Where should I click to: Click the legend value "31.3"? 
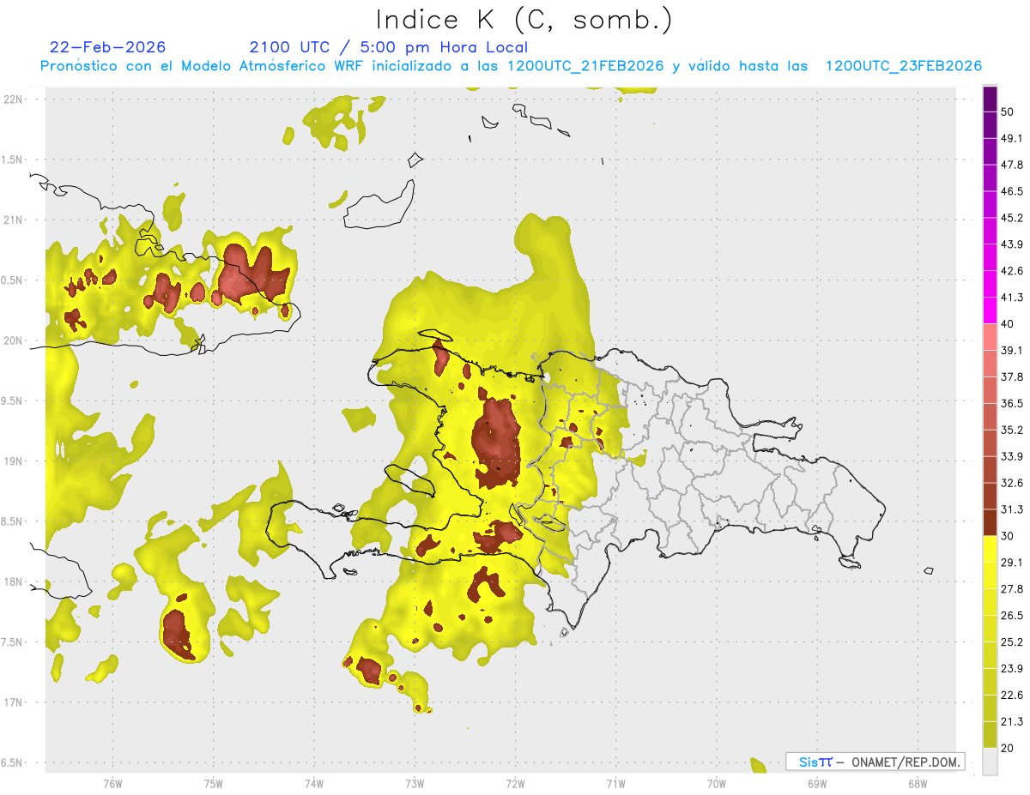[1012, 510]
